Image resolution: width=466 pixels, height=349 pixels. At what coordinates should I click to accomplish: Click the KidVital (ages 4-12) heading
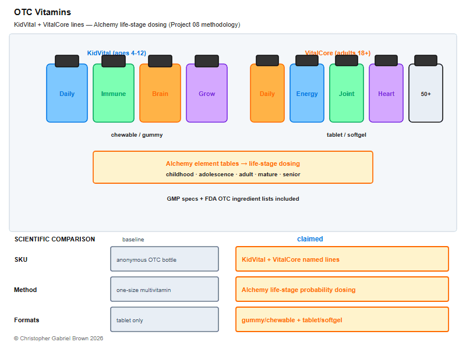tap(116, 53)
